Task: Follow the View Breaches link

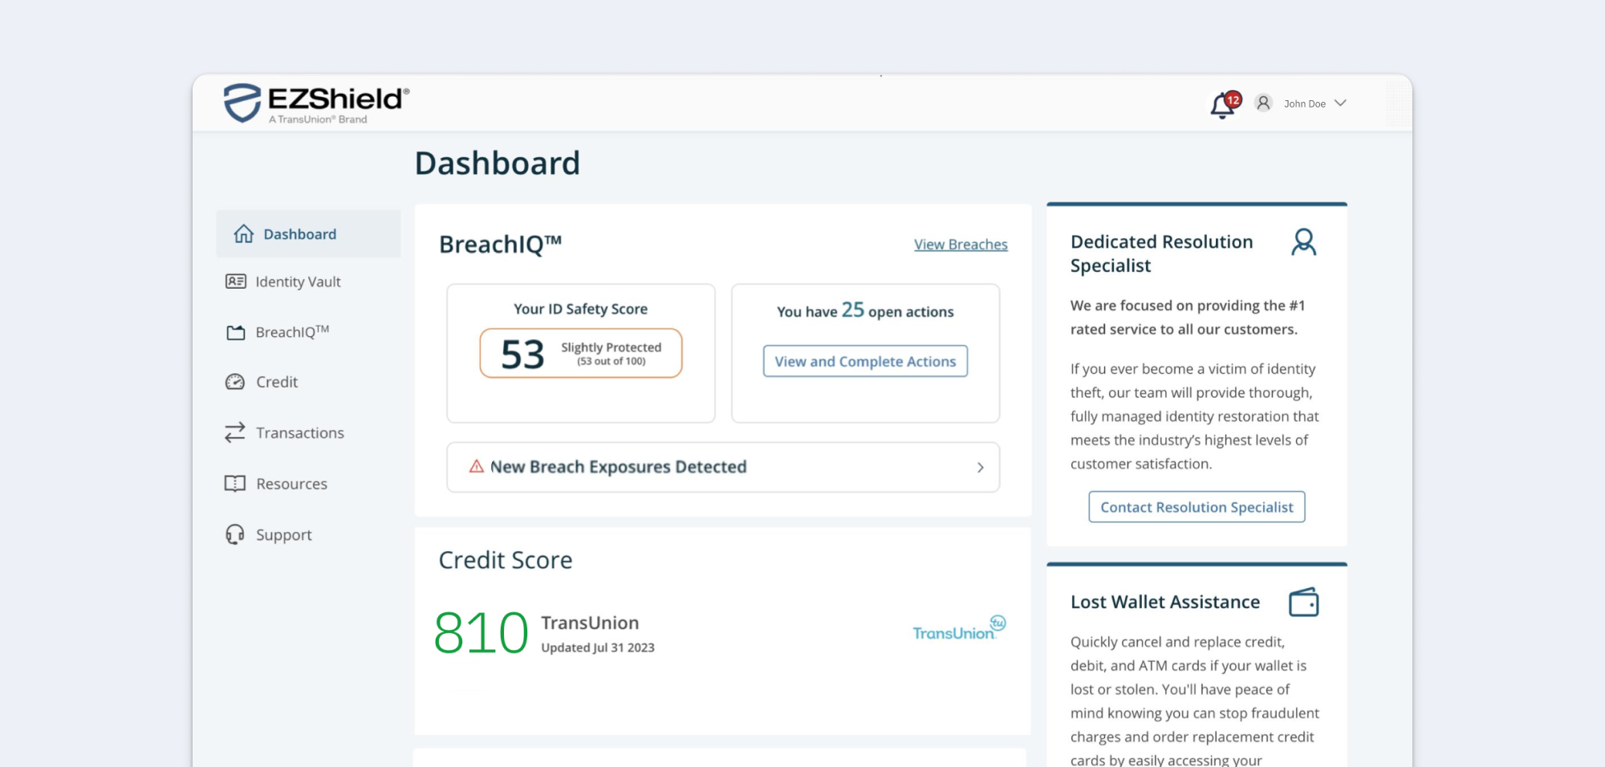Action: (x=961, y=245)
